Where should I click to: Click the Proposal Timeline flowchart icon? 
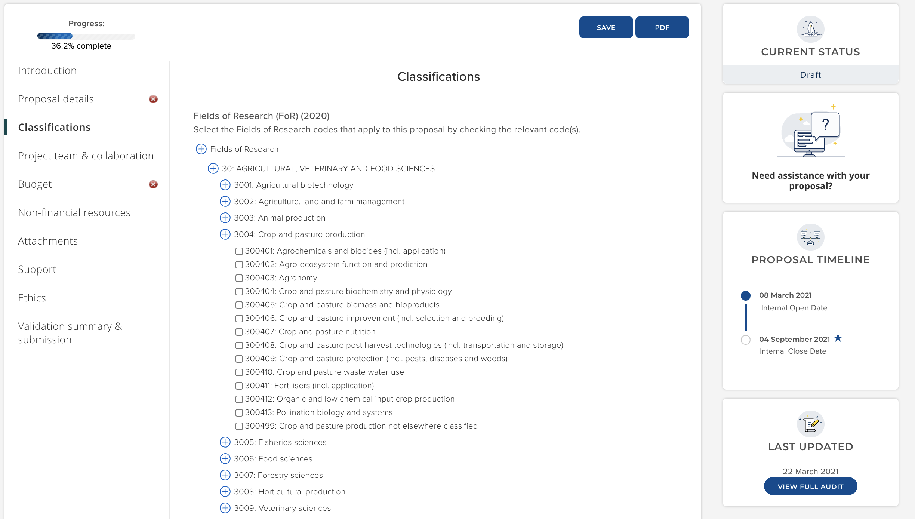810,237
